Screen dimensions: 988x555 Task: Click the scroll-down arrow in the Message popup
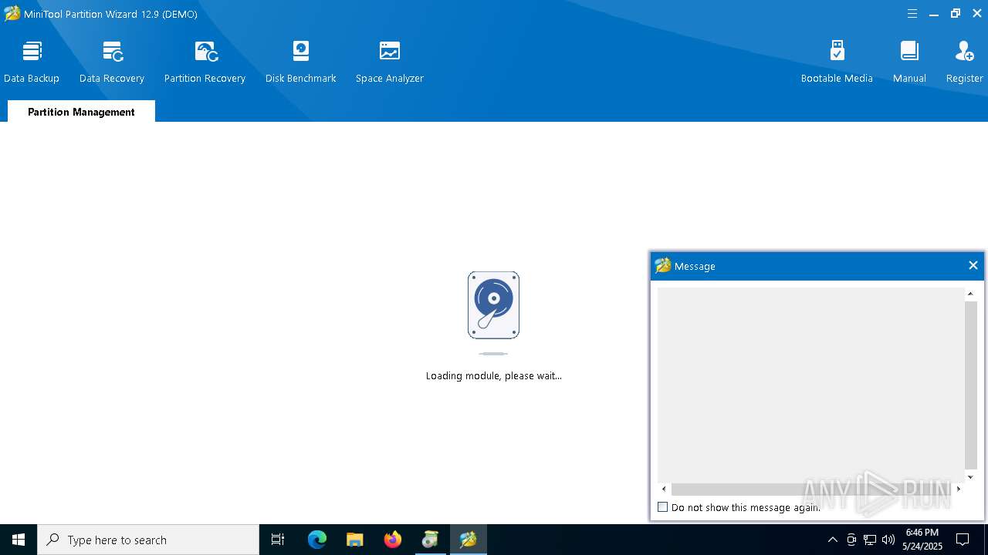pos(971,477)
